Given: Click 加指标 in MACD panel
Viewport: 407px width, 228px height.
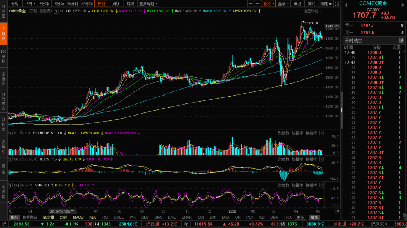Looking at the screenshot, I should pos(297,159).
